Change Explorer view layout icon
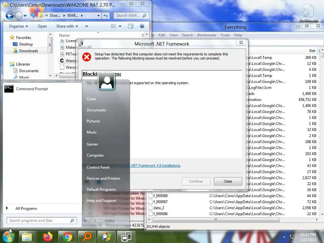The width and height of the screenshot is (324, 243). 113,26
